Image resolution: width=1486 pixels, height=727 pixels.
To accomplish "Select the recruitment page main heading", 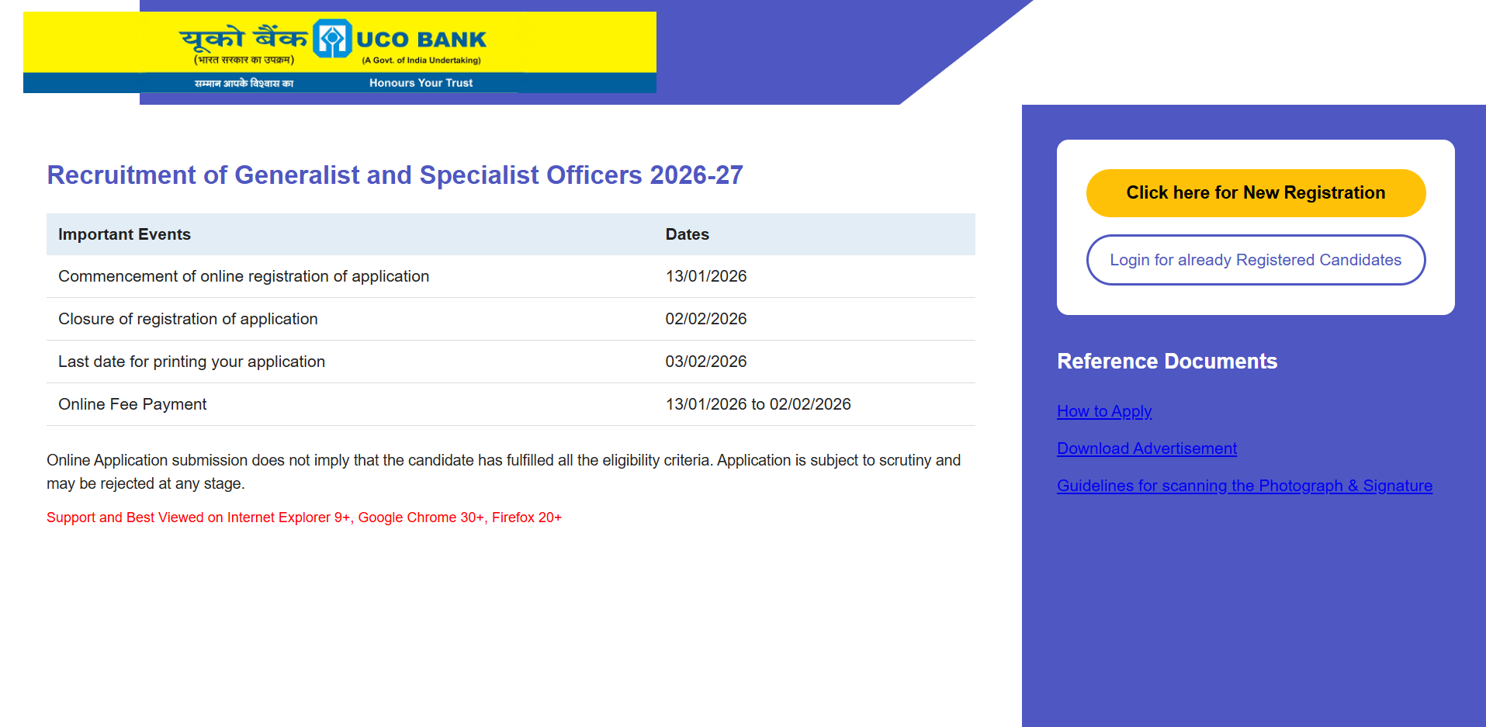I will (394, 175).
